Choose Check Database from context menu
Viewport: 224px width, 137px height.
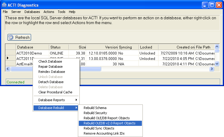coord(56,61)
